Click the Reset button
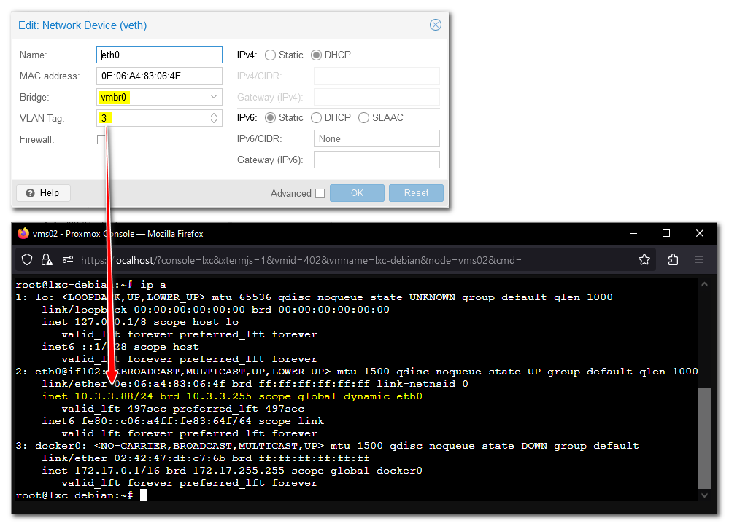Image resolution: width=729 pixels, height=526 pixels. click(416, 193)
